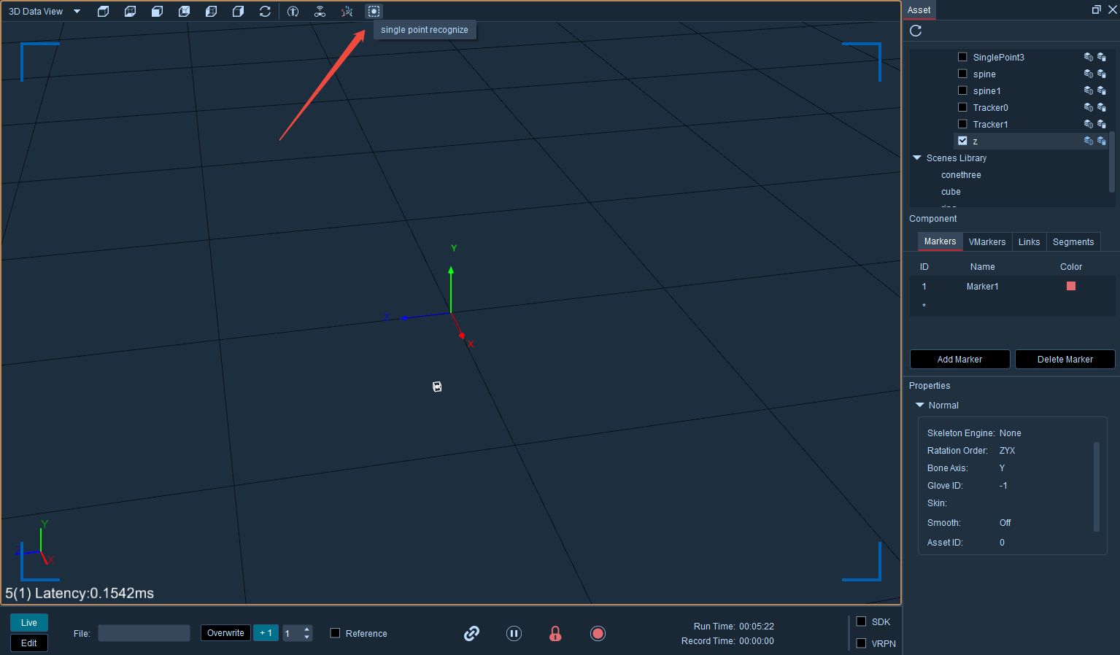Click the circular arrows reset view icon
The width and height of the screenshot is (1120, 655).
[265, 12]
